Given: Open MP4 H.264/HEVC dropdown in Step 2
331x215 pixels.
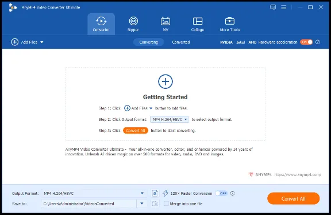Looking at the screenshot, I should pos(170,119).
